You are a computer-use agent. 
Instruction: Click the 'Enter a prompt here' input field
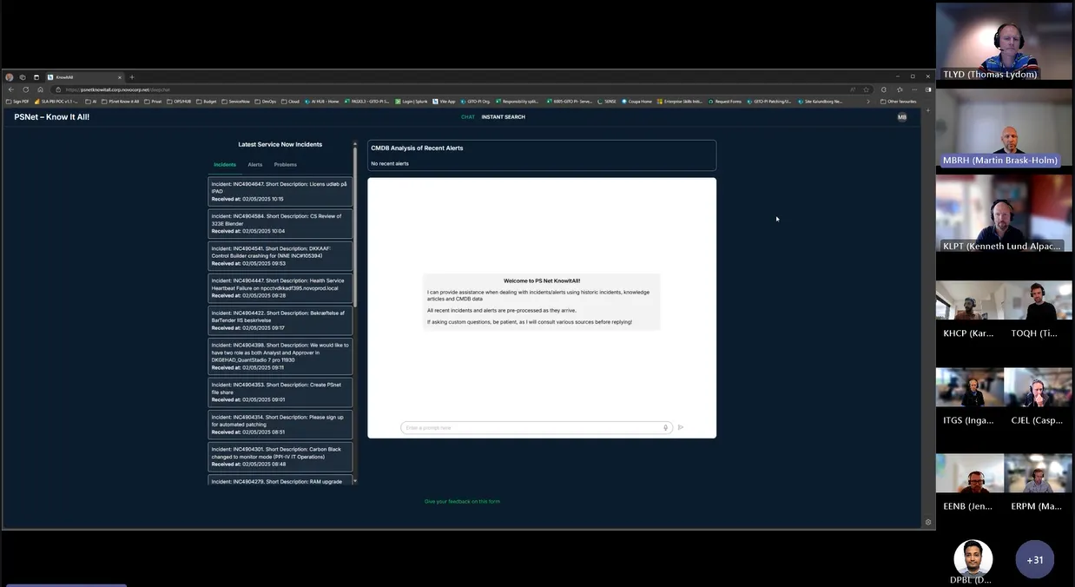tap(530, 427)
